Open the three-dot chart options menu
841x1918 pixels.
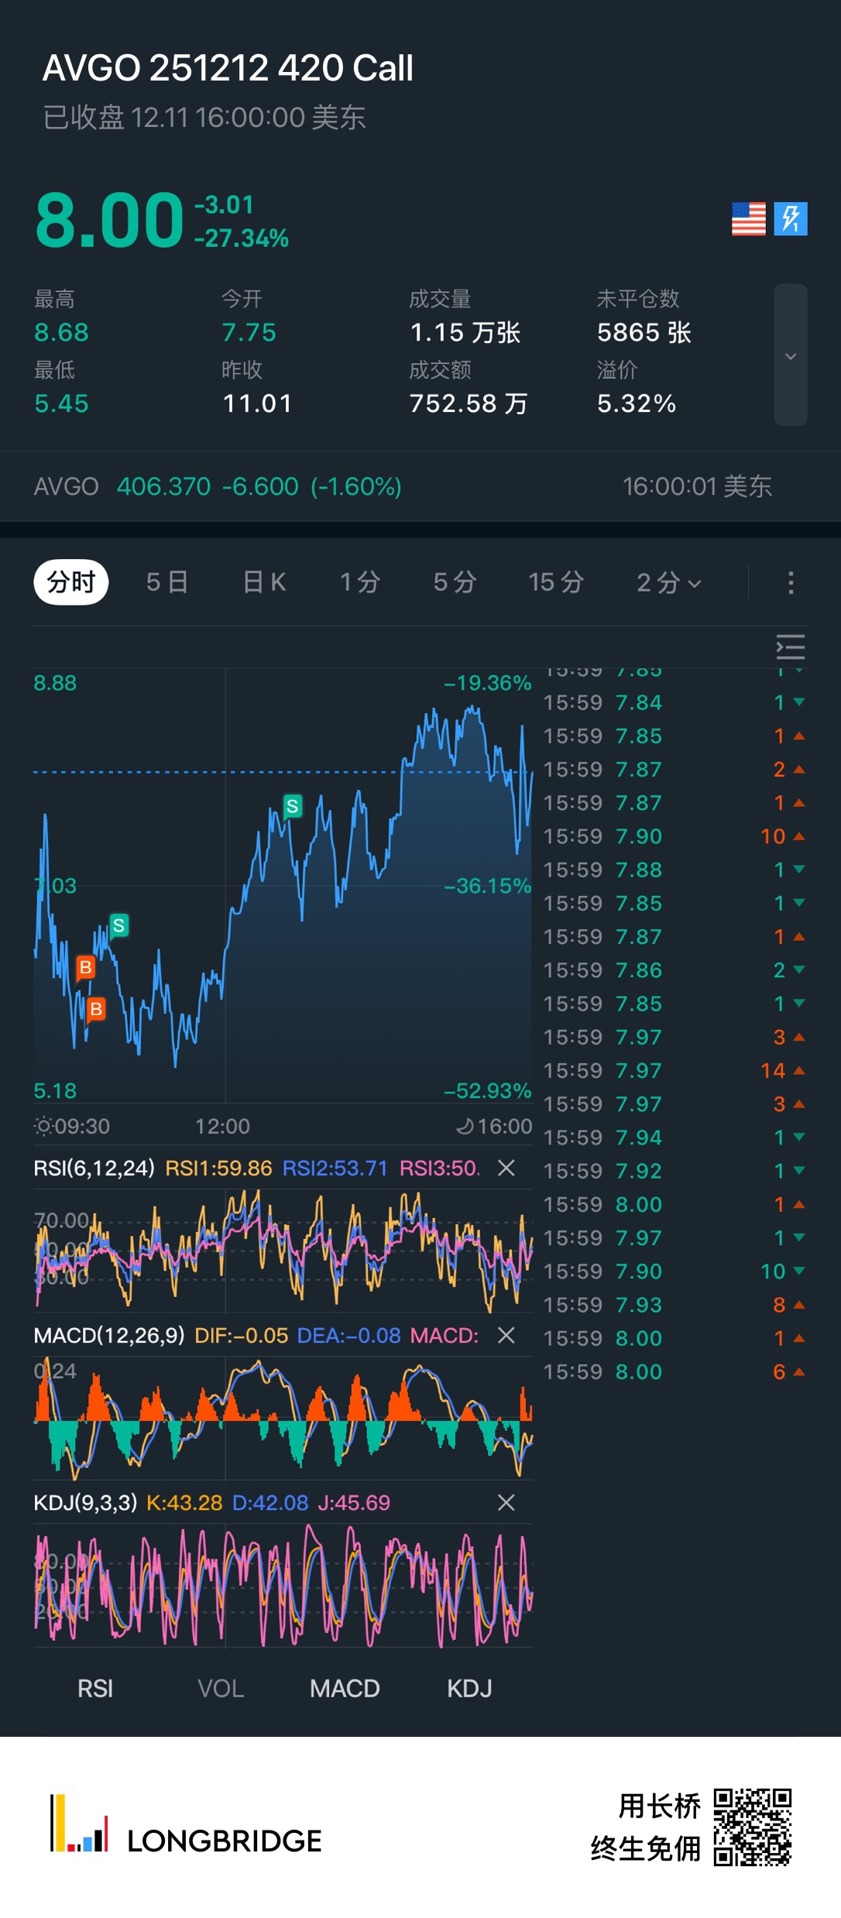click(x=790, y=583)
